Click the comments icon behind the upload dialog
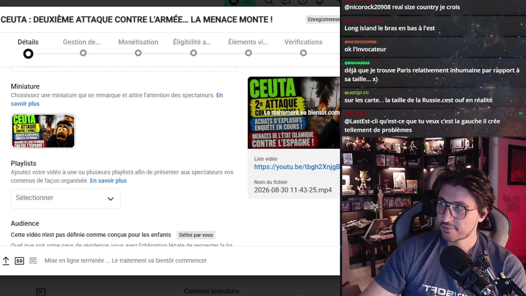Viewport: 526px width, 296px height. pyautogui.click(x=41, y=292)
